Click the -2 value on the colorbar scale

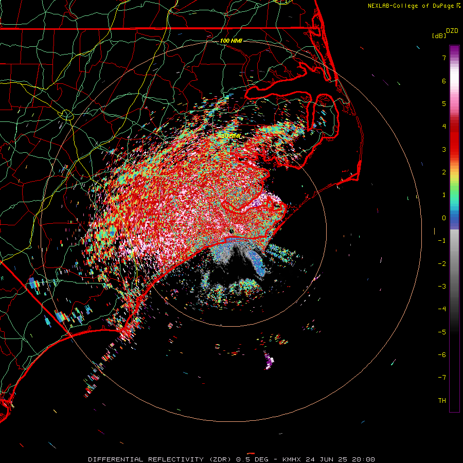click(x=442, y=264)
